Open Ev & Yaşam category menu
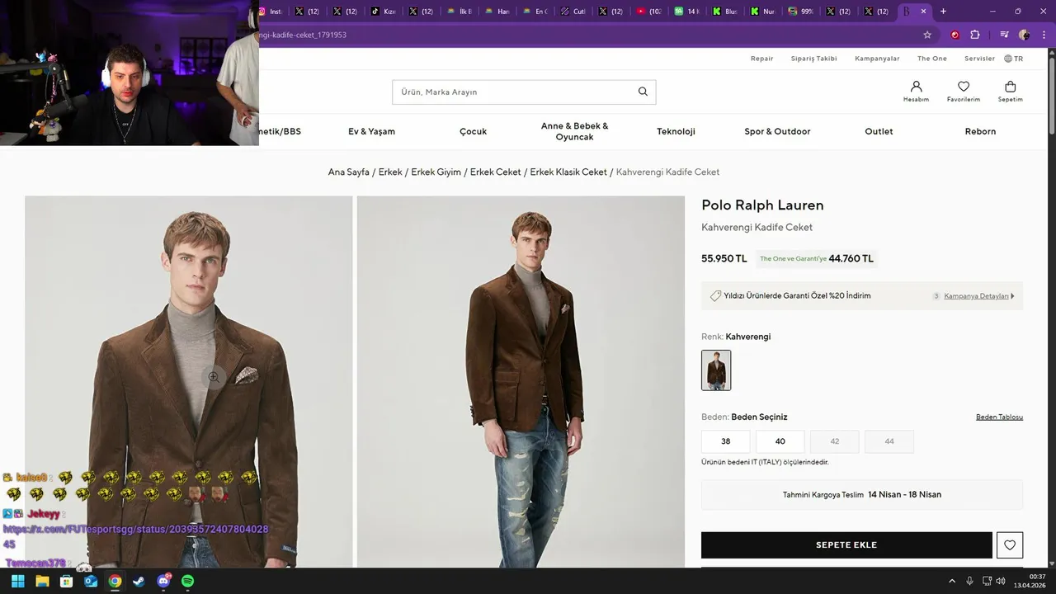Viewport: 1056px width, 594px height. tap(371, 131)
